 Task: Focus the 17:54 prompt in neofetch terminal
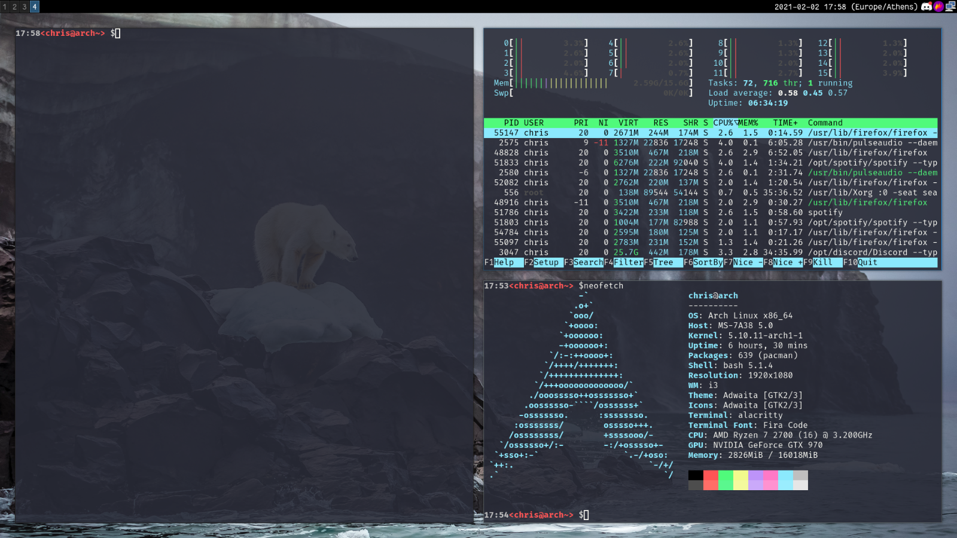pos(537,515)
